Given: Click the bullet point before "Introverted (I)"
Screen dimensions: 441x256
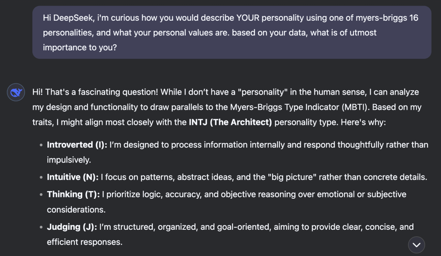Looking at the screenshot, I should click(x=41, y=145).
